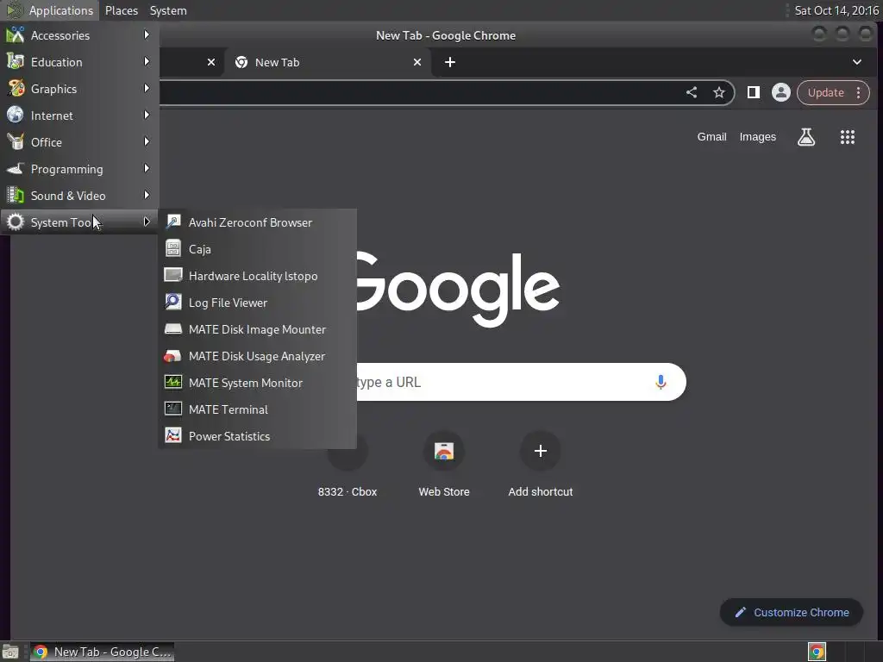Click the Office category icon
Viewport: 883px width, 662px height.
click(16, 142)
